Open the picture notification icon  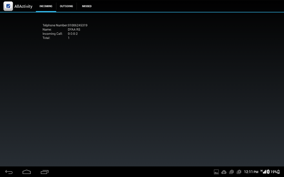[216, 172]
